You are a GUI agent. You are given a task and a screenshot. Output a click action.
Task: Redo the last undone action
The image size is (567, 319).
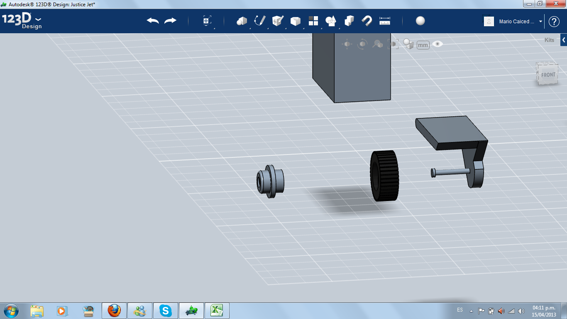tap(170, 21)
